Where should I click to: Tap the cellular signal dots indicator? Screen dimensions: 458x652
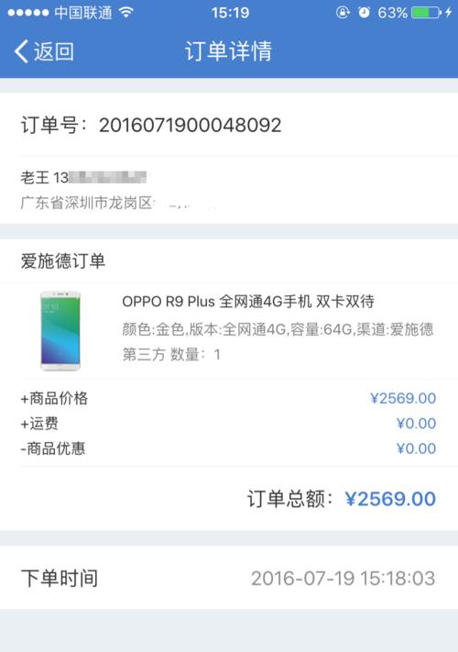pyautogui.click(x=28, y=13)
